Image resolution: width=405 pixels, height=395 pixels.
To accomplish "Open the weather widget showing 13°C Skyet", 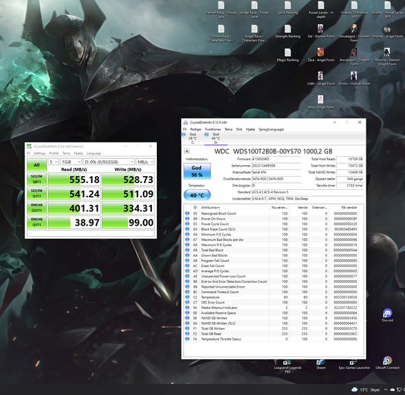I will pos(366,389).
